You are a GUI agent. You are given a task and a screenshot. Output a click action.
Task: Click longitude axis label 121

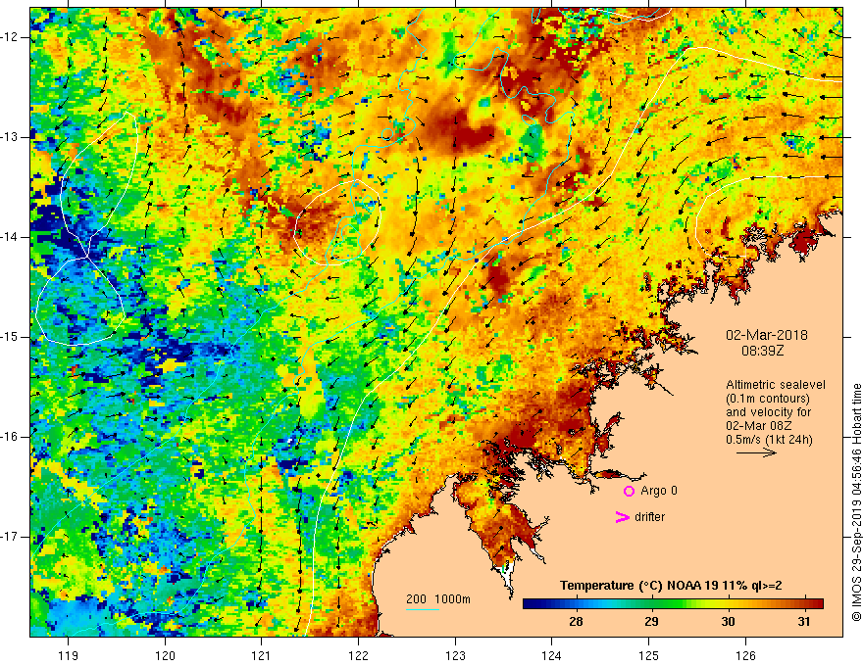pyautogui.click(x=262, y=655)
